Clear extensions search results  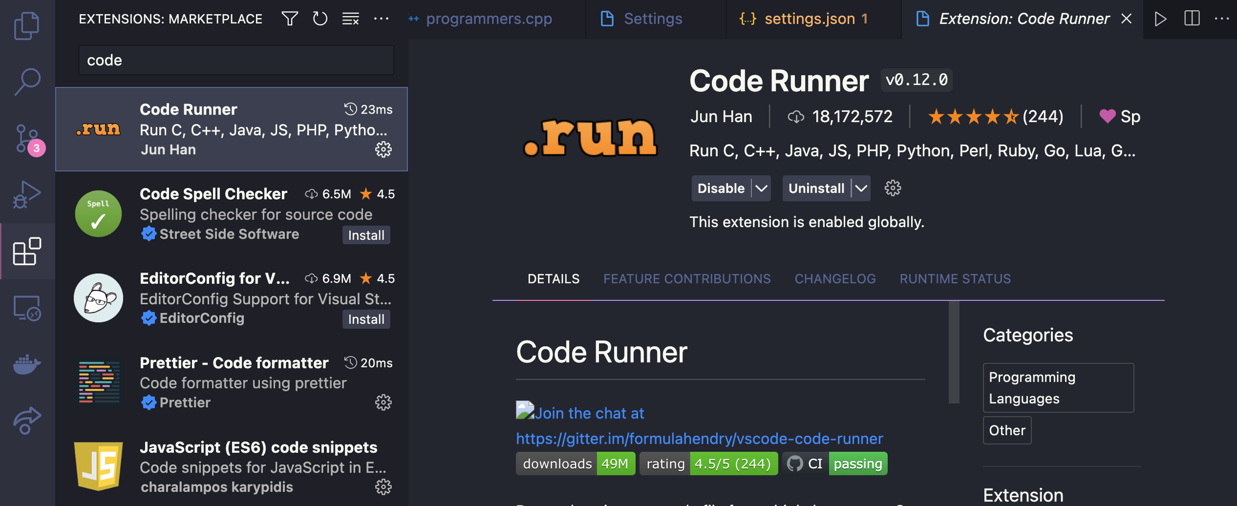pos(351,19)
